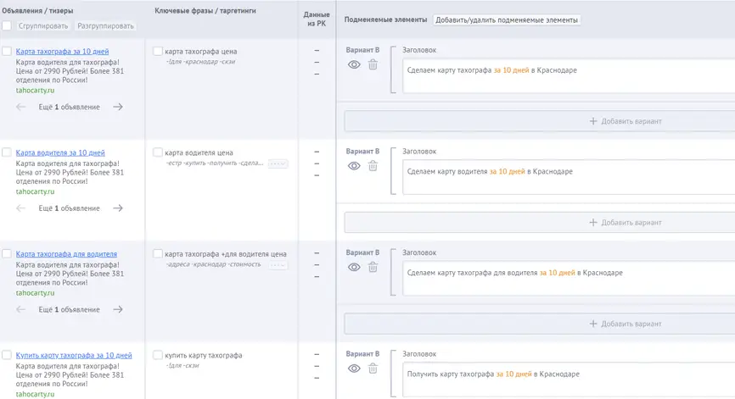Delete variant 'Сделаем карту тахографа для водителя'
This screenshot has width=735, height=399.
coord(373,267)
